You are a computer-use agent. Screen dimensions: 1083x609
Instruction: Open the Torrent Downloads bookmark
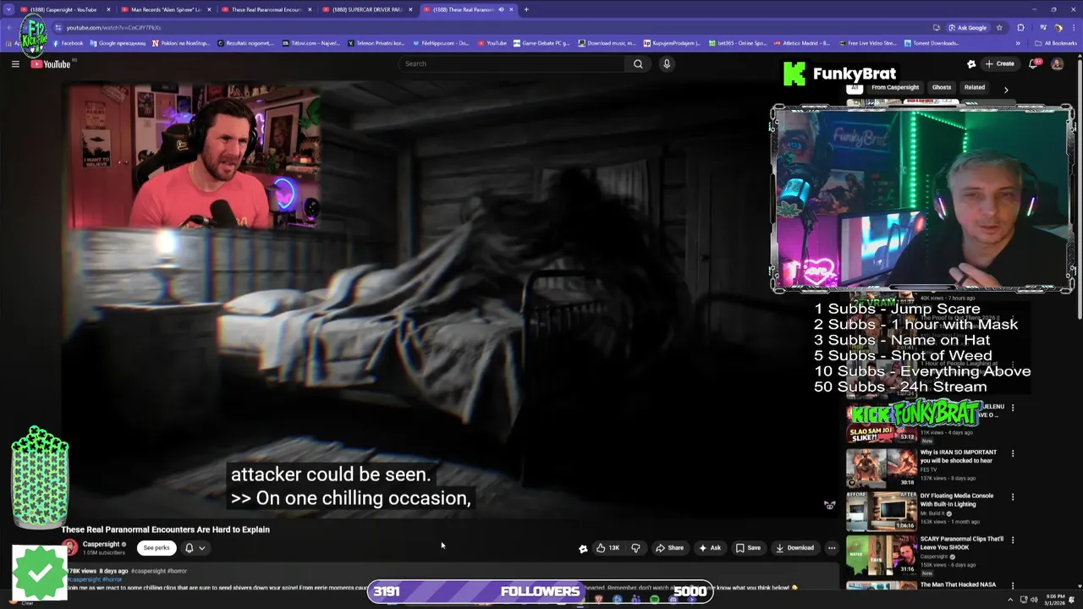932,43
